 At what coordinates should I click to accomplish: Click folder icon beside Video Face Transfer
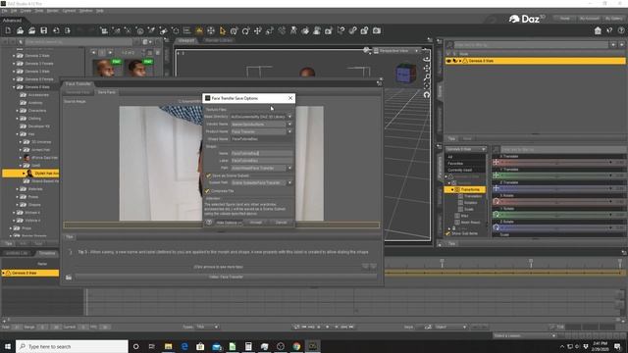[69, 277]
